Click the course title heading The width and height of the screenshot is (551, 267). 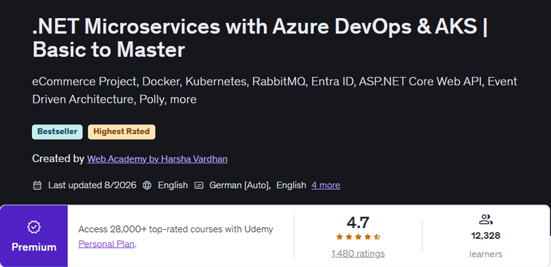click(260, 38)
